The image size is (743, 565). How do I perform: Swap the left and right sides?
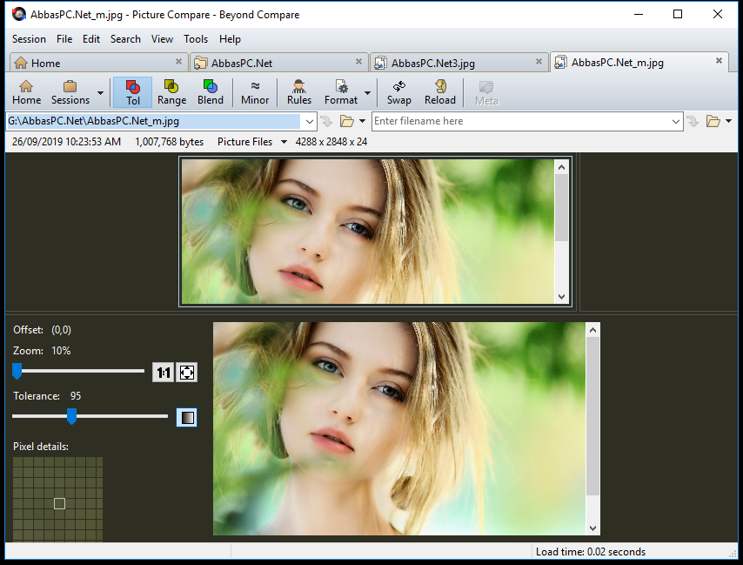(399, 92)
